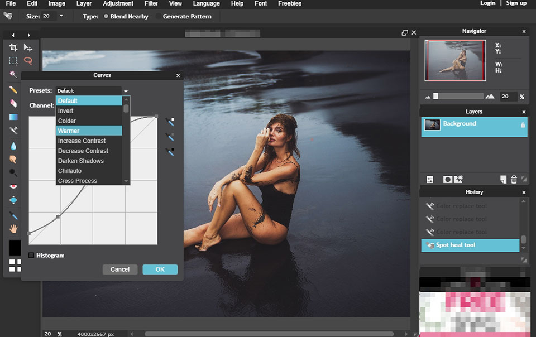Add a layer mask

click(447, 179)
